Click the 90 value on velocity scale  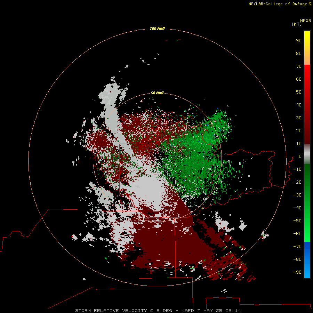tap(299, 41)
